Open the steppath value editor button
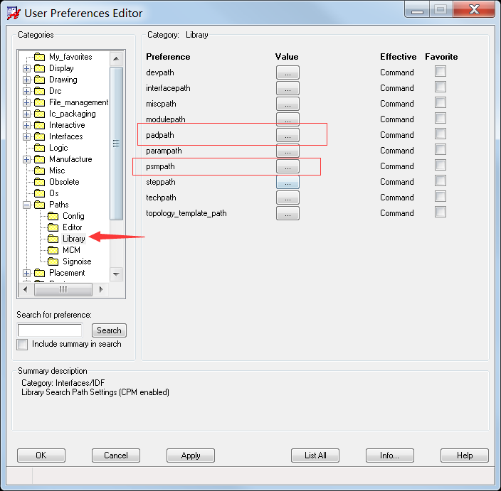The width and height of the screenshot is (501, 491). point(288,182)
